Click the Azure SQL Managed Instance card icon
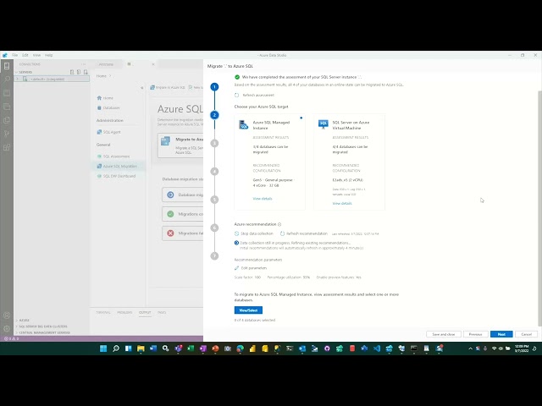 pos(244,124)
